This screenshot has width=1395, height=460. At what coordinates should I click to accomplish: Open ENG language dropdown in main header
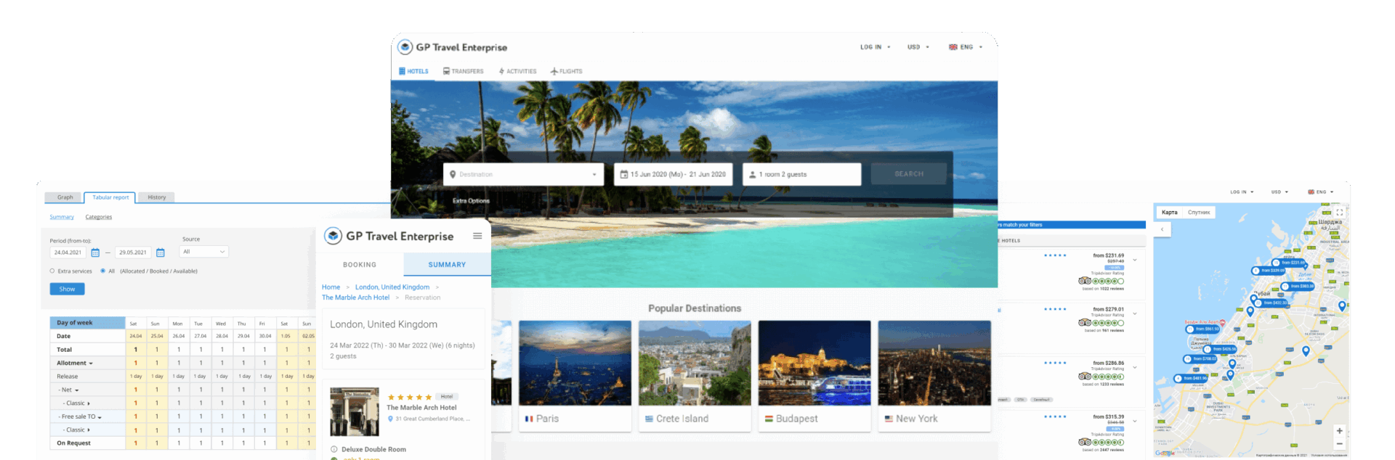coord(965,47)
